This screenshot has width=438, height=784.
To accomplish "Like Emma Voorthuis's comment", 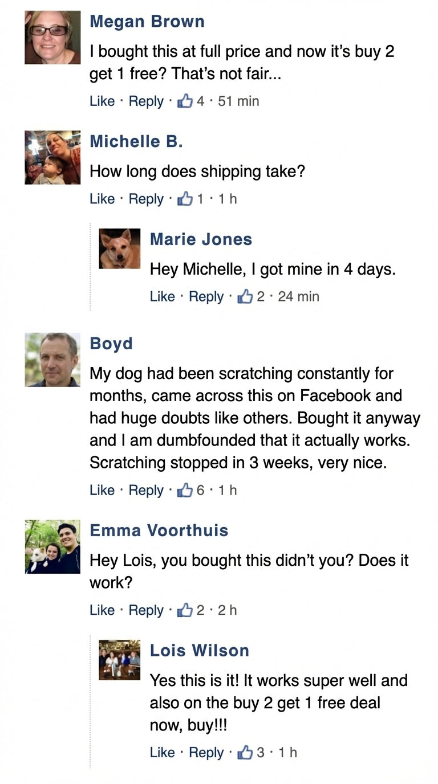I will 102,610.
